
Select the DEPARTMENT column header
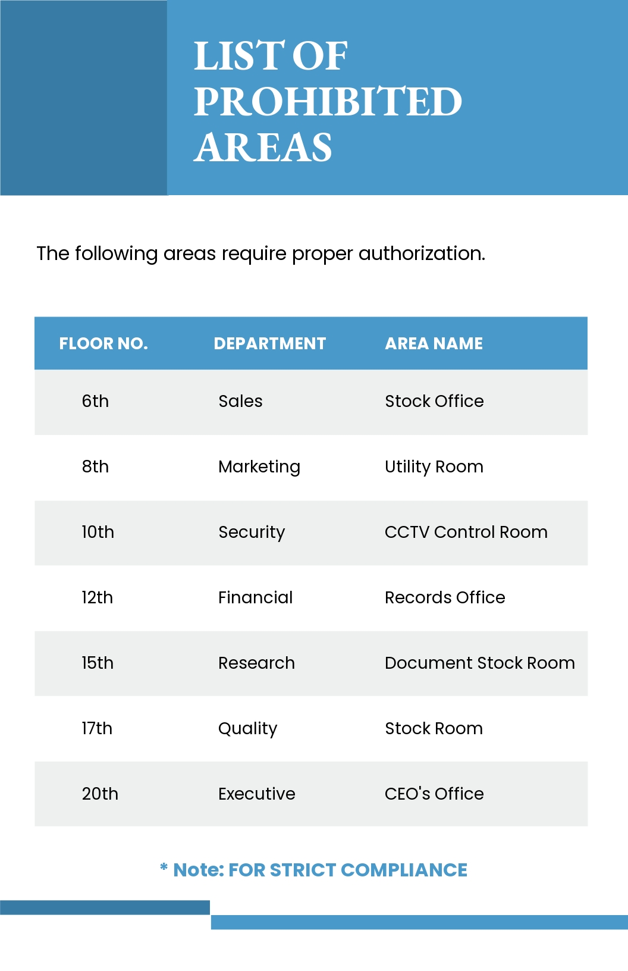coord(270,344)
